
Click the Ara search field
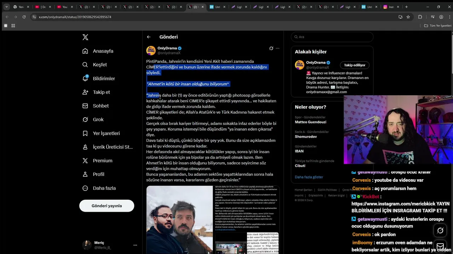(332, 37)
